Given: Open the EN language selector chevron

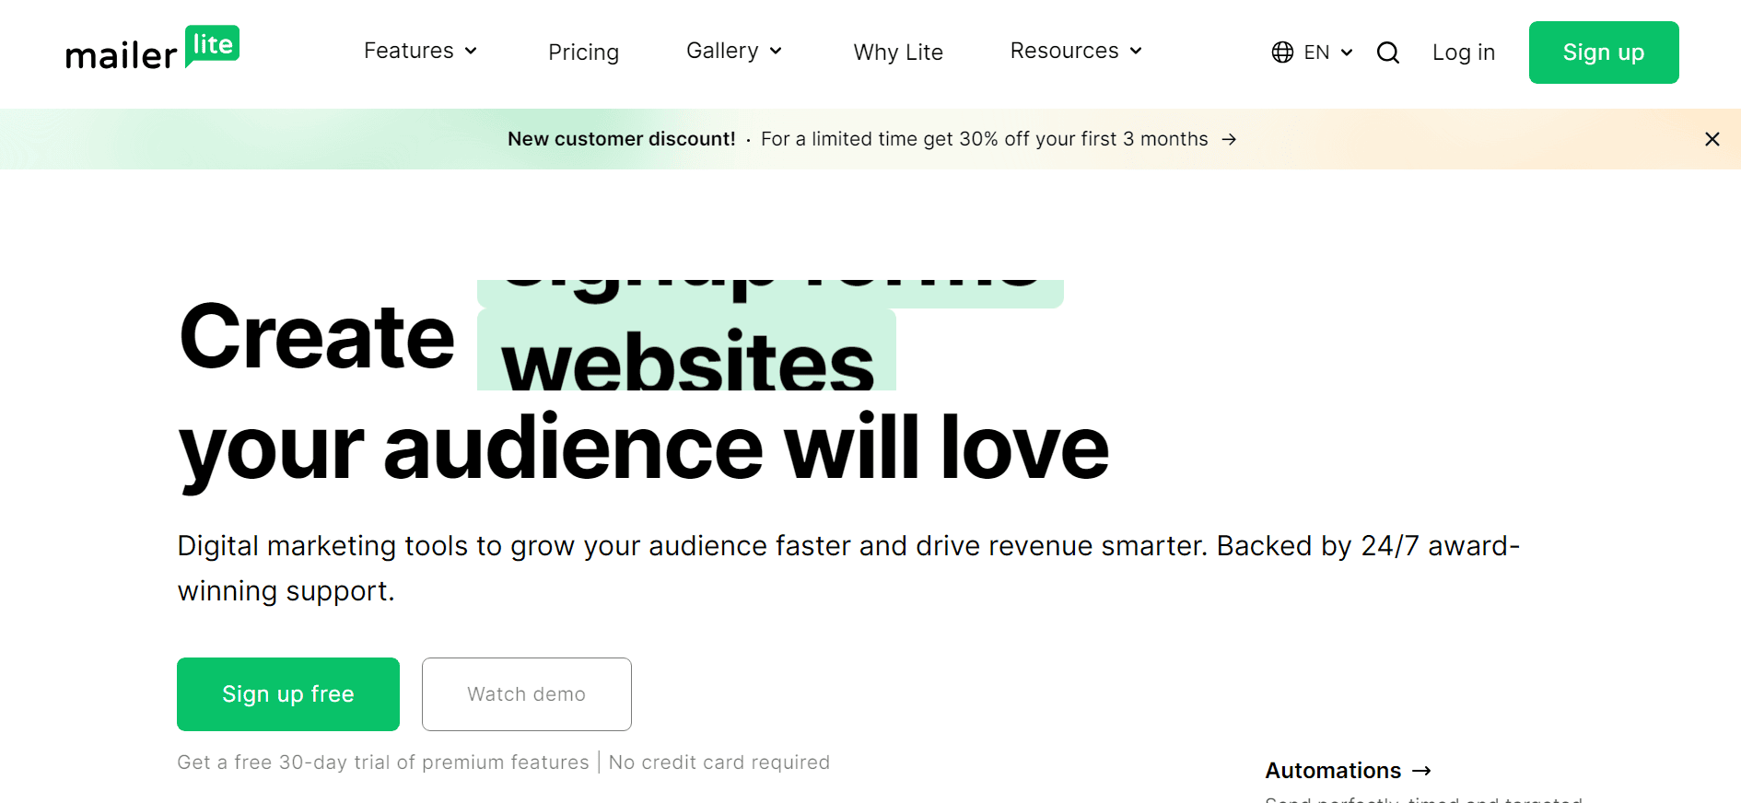Looking at the screenshot, I should (1347, 52).
